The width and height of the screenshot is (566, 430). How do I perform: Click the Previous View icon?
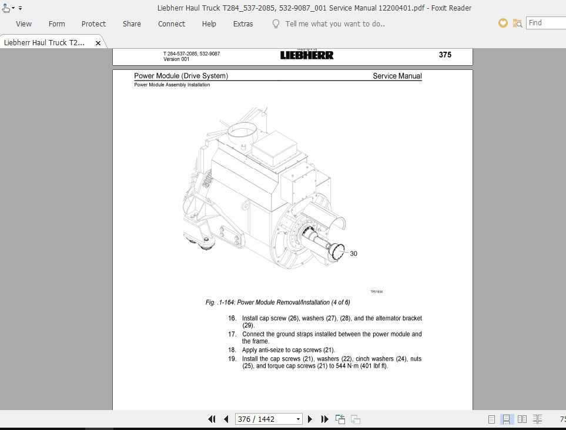click(340, 419)
